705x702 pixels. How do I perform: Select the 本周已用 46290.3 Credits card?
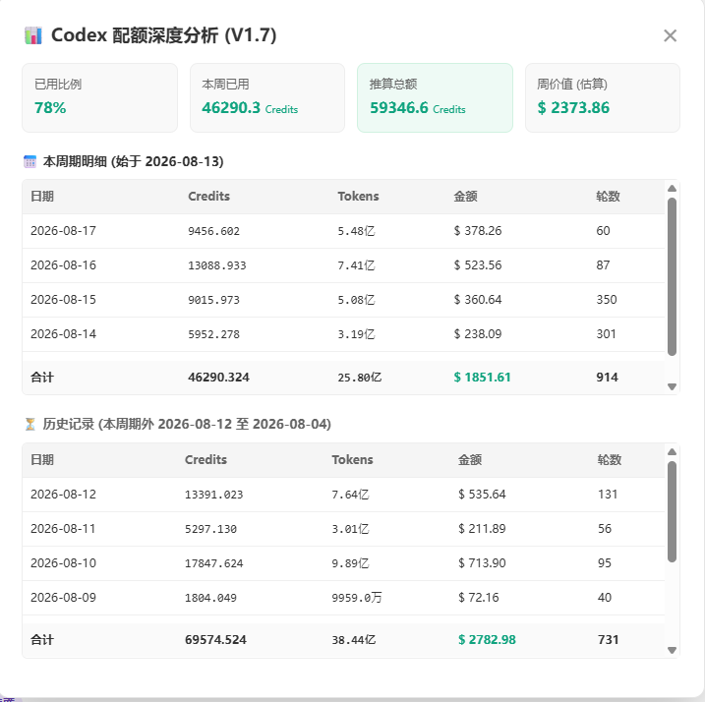click(x=267, y=97)
